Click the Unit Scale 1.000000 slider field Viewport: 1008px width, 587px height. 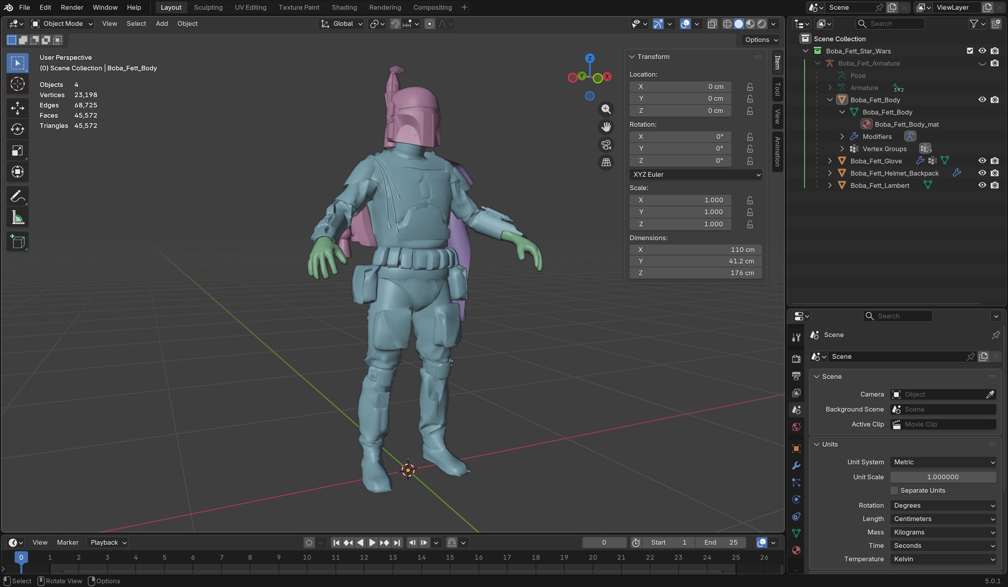pos(943,477)
